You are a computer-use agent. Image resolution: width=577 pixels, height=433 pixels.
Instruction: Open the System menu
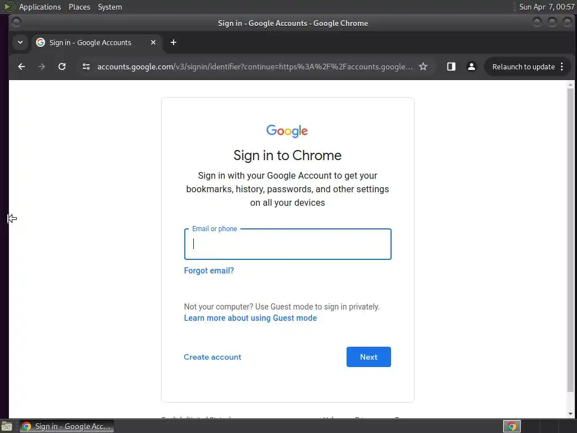tap(110, 7)
